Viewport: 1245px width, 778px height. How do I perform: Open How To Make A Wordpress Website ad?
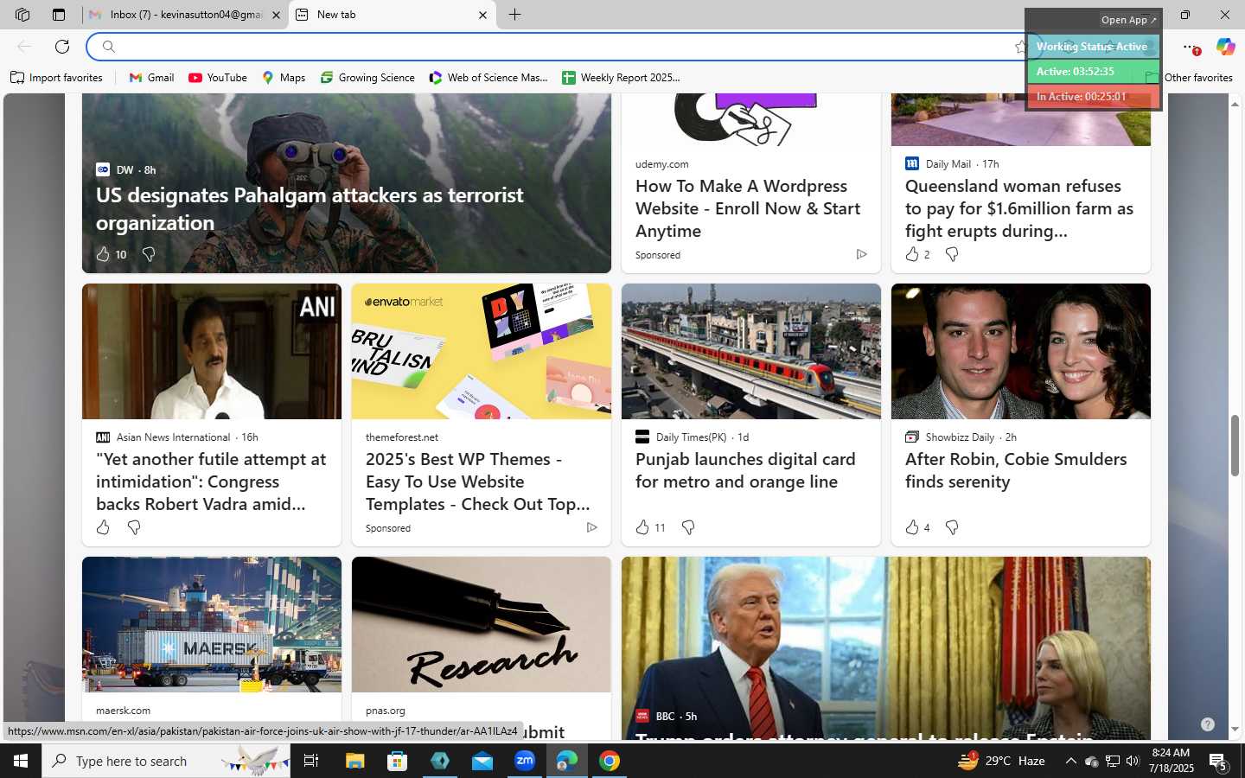(748, 208)
